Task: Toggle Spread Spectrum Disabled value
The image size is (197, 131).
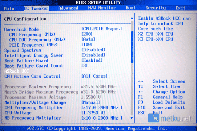Action: [93, 50]
